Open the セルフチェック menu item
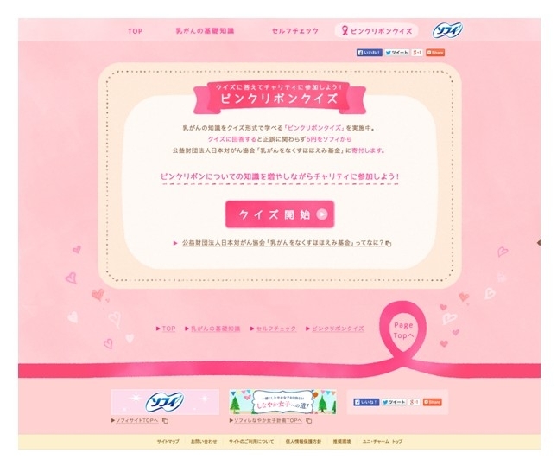The image size is (557, 466). pyautogui.click(x=295, y=31)
